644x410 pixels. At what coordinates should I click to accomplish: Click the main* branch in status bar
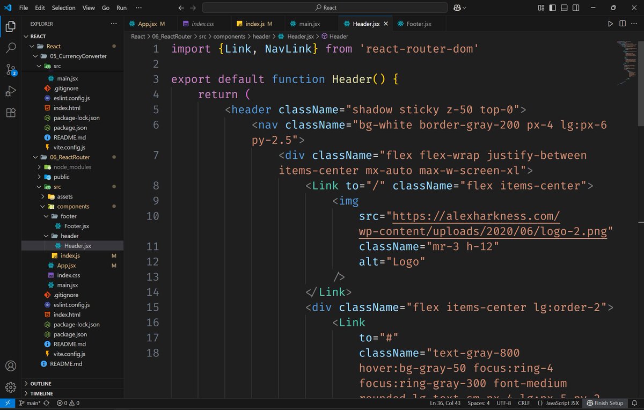point(30,403)
